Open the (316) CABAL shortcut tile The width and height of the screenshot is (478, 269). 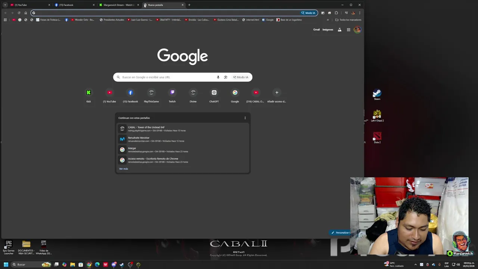(256, 96)
